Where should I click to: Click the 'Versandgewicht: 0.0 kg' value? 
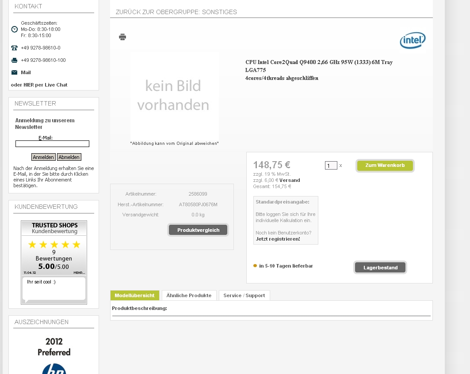[198, 215]
